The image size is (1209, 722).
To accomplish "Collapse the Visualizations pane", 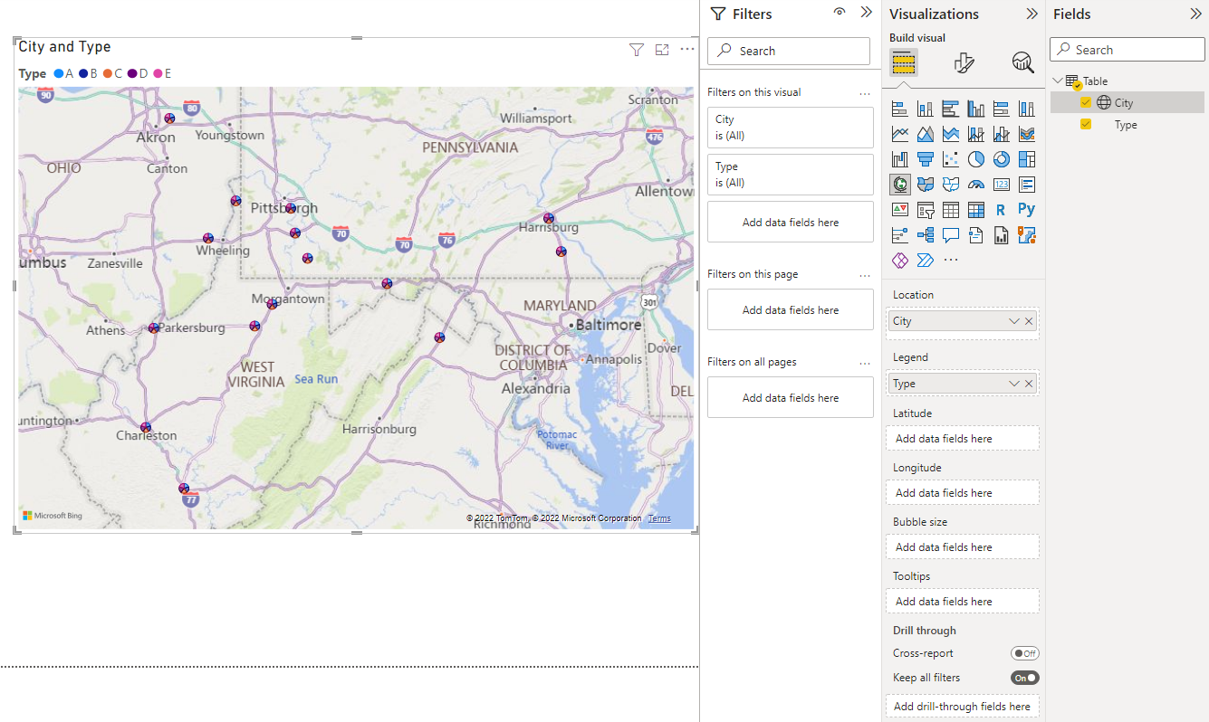I will coord(1031,14).
